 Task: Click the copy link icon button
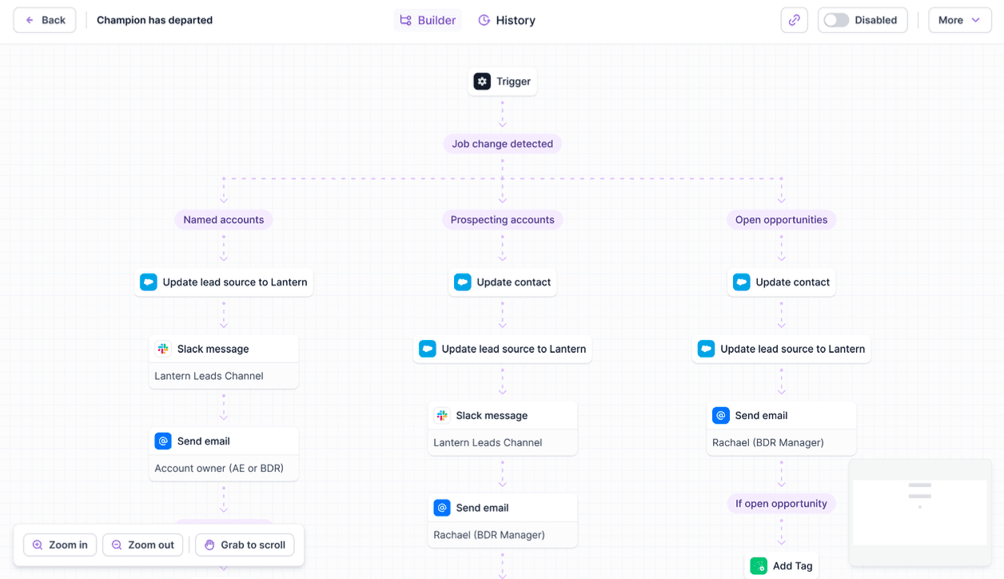pos(794,20)
